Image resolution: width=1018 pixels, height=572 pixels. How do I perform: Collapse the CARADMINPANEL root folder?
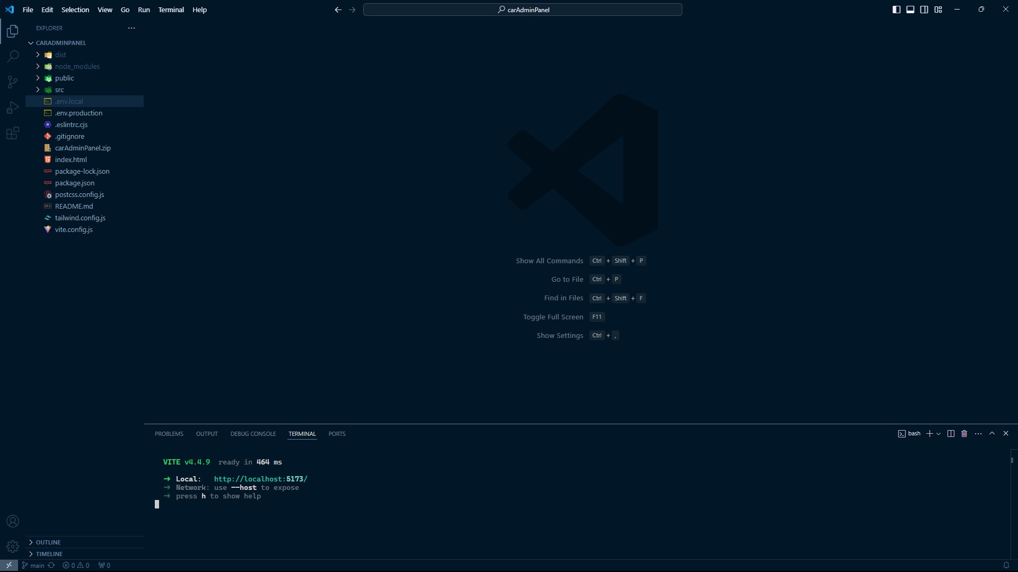coord(85,43)
